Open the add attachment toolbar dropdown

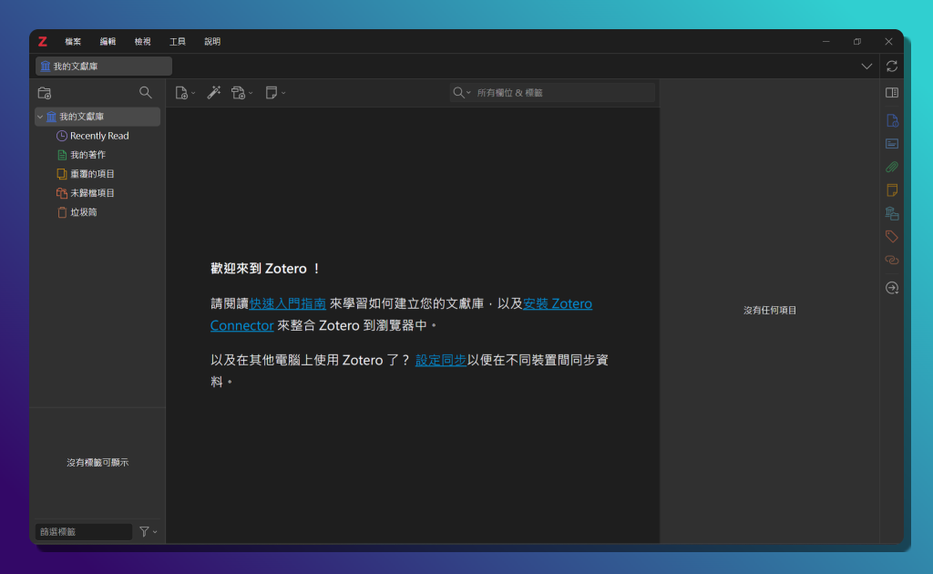pyautogui.click(x=242, y=93)
